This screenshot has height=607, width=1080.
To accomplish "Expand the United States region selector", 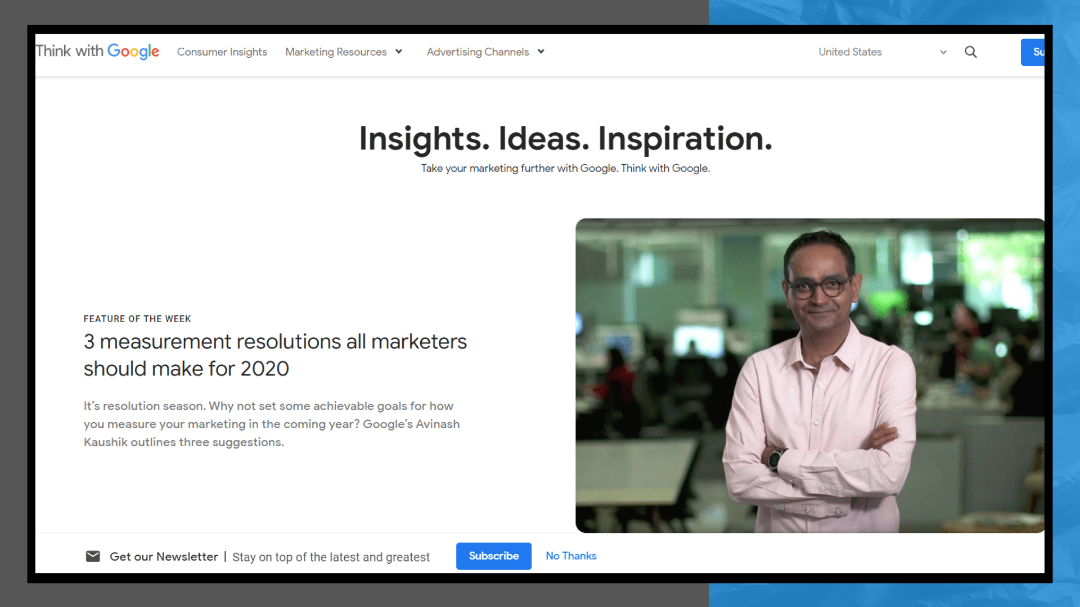I will pos(882,52).
